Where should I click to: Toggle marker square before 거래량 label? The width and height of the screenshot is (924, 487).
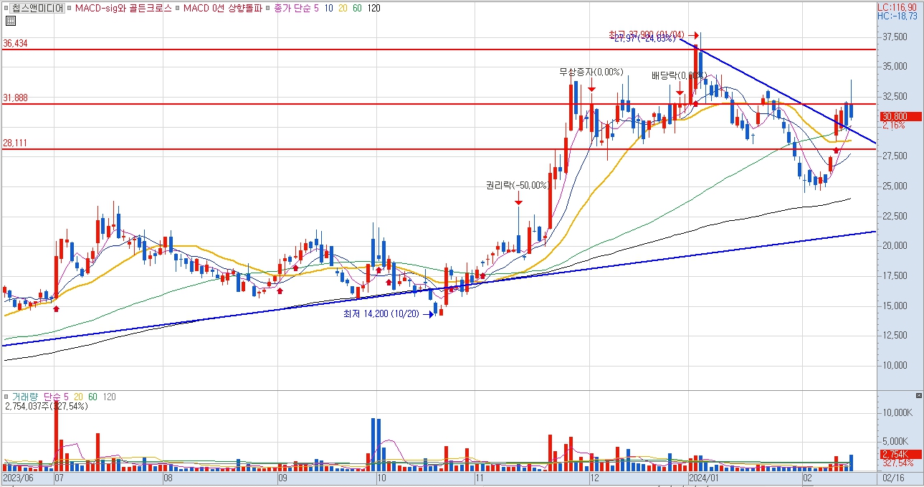point(7,397)
